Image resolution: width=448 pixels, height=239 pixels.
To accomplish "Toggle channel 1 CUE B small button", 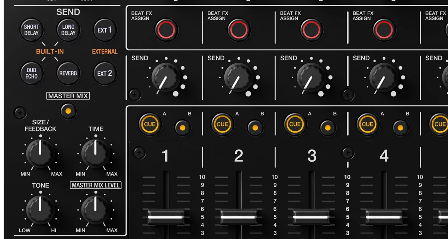I will pyautogui.click(x=182, y=128).
